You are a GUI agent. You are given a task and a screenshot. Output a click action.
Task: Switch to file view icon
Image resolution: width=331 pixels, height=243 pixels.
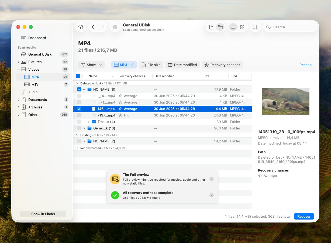click(211, 27)
